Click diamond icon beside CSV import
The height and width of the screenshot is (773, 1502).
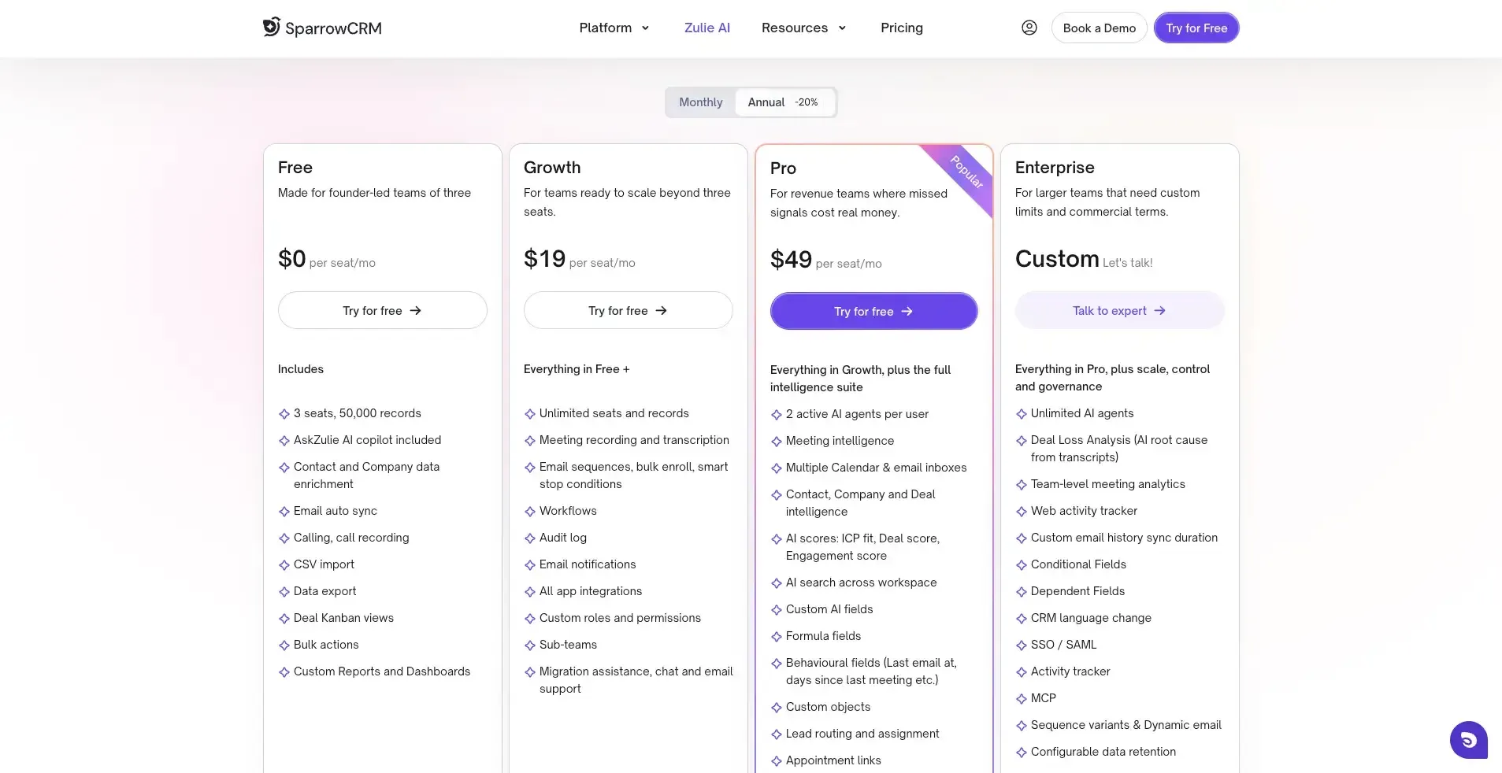click(x=284, y=565)
